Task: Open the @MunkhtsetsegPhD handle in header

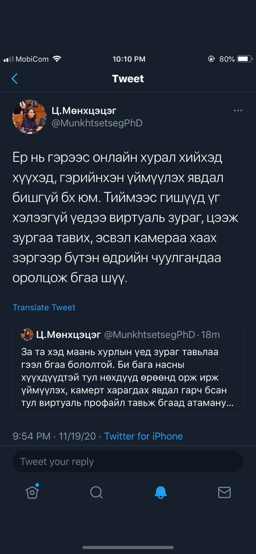Action: [97, 123]
